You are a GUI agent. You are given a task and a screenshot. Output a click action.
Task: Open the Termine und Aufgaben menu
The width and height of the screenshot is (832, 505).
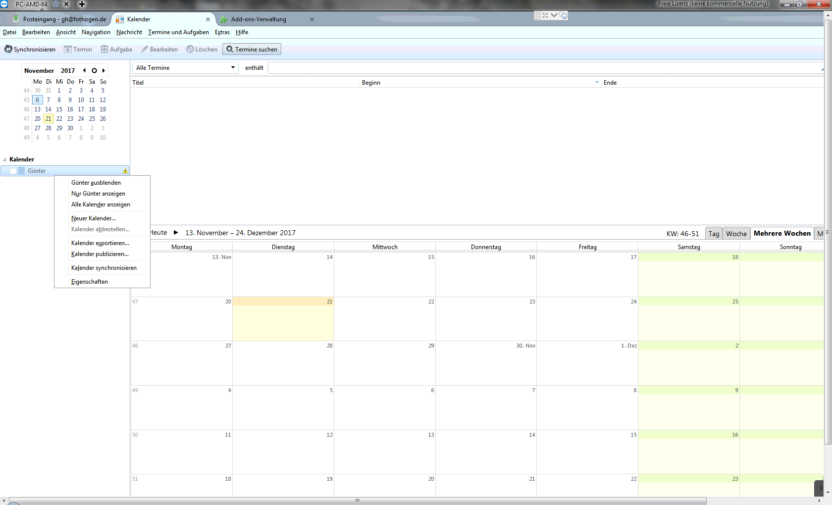(178, 32)
